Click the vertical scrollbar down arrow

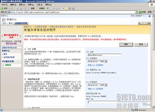click(153, 107)
